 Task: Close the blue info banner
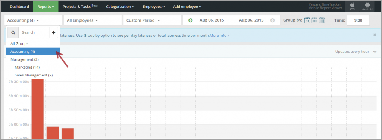pos(375,35)
